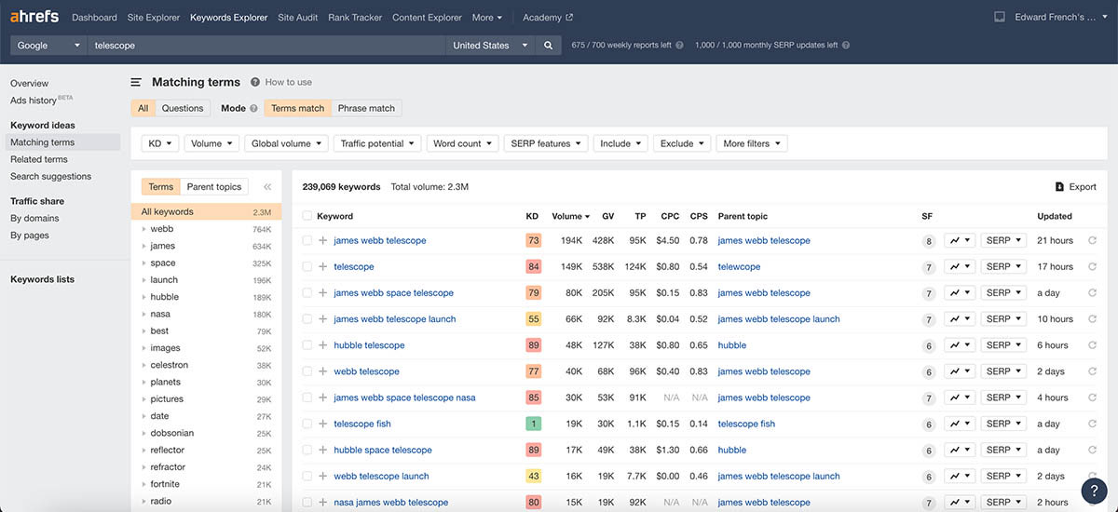Open the KD filter dropdown
1118x512 pixels.
160,143
